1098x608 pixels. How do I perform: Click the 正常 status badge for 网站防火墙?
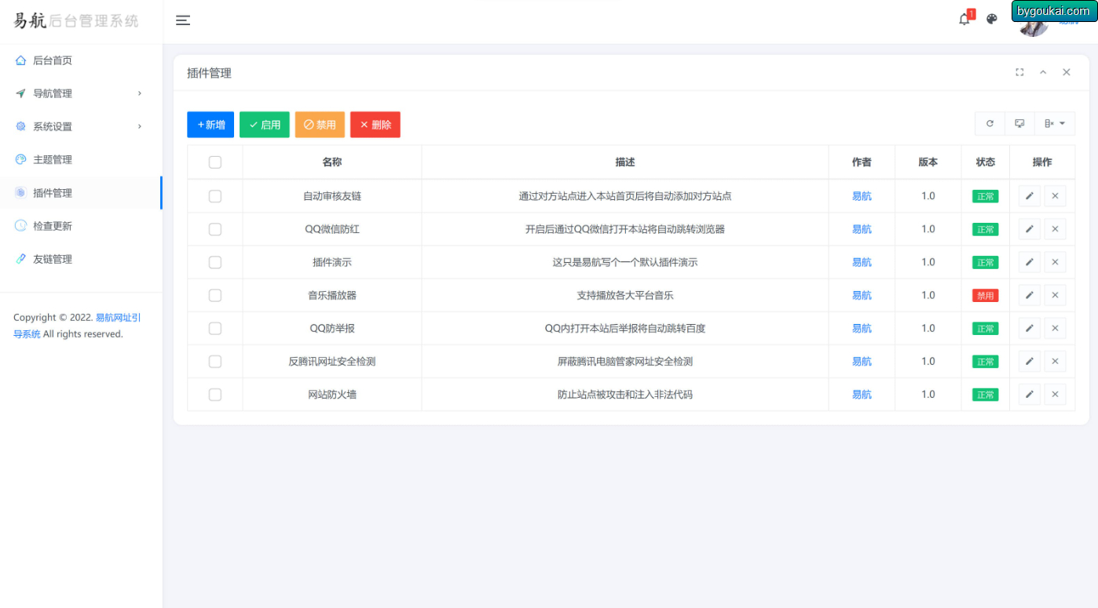pyautogui.click(x=985, y=395)
